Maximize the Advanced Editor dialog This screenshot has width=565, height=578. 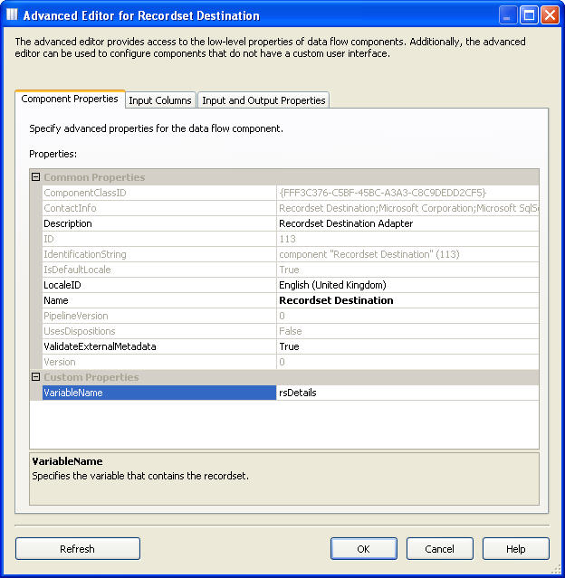(x=529, y=14)
